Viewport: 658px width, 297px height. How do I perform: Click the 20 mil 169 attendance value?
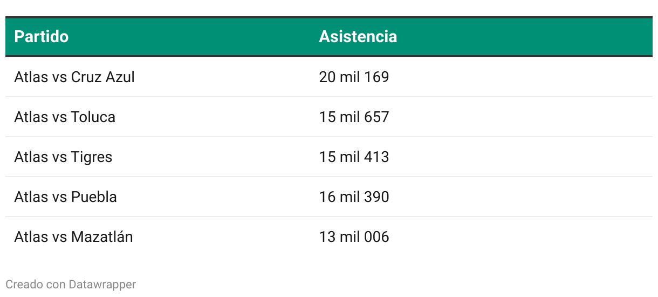coord(354,77)
